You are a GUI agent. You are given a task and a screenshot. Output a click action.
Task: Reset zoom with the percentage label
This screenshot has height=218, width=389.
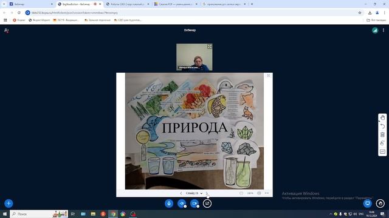pos(250,193)
